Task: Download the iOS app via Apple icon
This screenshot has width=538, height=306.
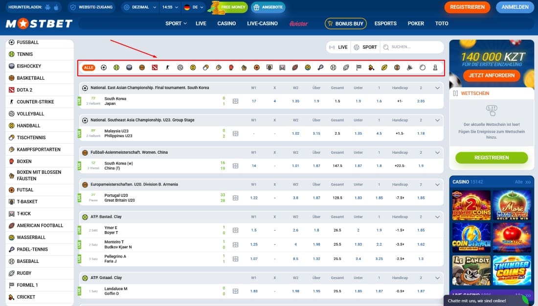Action: coord(56,7)
